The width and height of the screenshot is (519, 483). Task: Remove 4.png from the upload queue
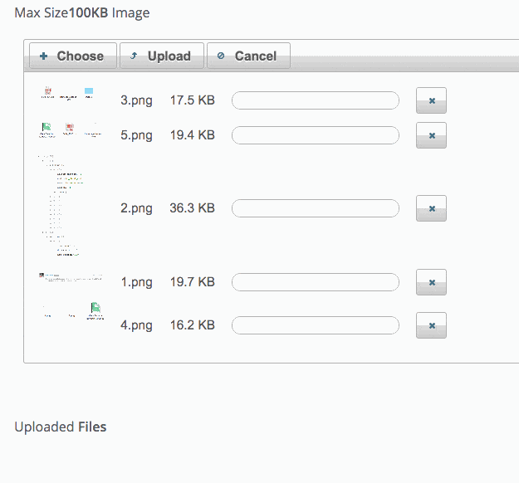[x=431, y=325]
